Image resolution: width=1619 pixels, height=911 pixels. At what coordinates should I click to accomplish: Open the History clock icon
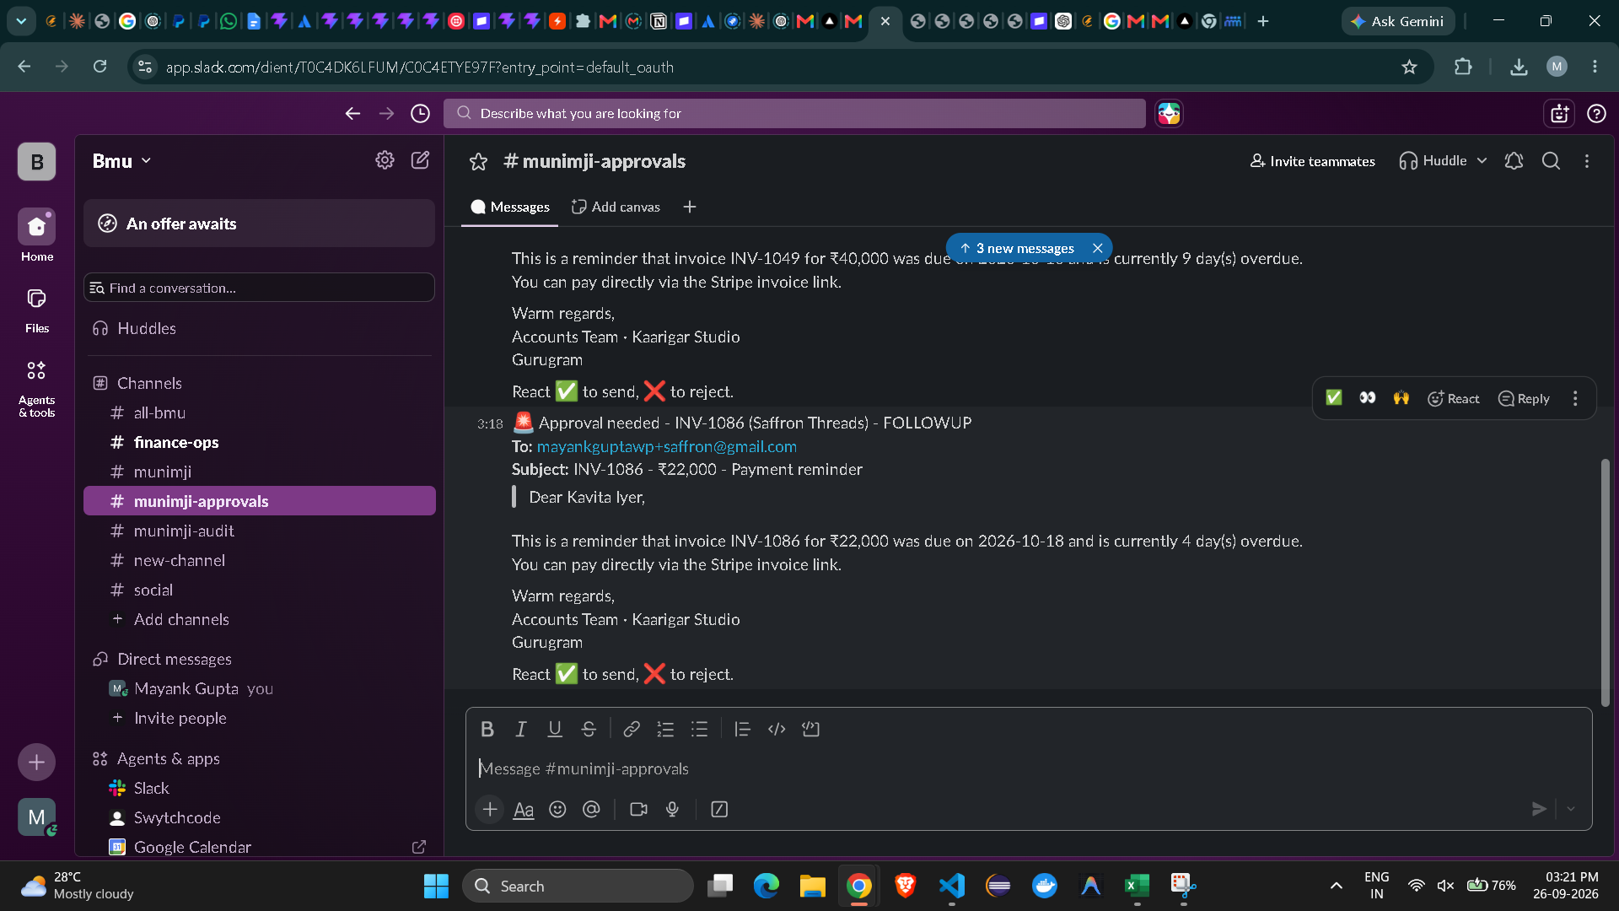point(420,113)
